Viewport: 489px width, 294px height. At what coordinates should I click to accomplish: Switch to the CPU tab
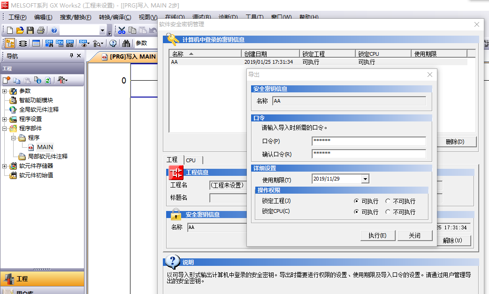pyautogui.click(x=191, y=160)
